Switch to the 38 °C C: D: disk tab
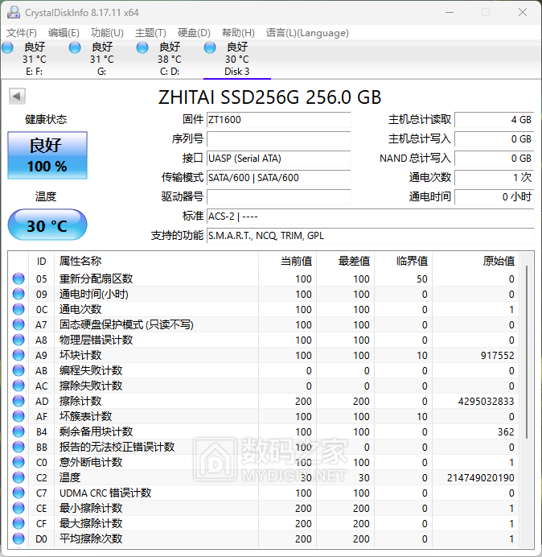 pyautogui.click(x=170, y=59)
